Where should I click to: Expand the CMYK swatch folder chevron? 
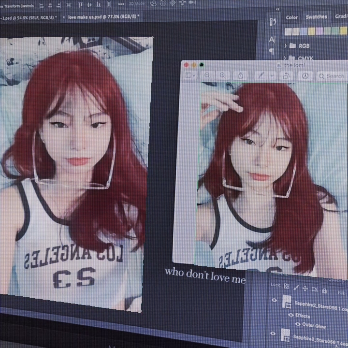[x=285, y=58]
